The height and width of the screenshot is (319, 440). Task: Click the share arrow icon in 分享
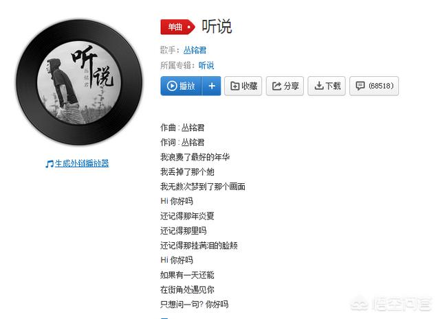pos(276,86)
